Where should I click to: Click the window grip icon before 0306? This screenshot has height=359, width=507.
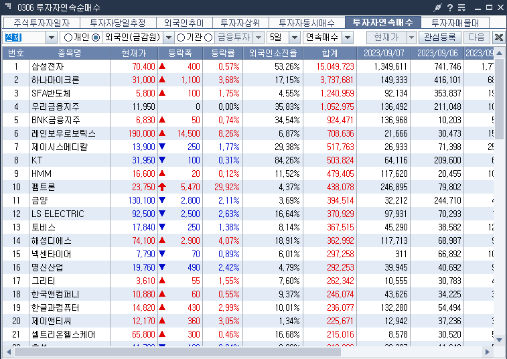(9, 6)
